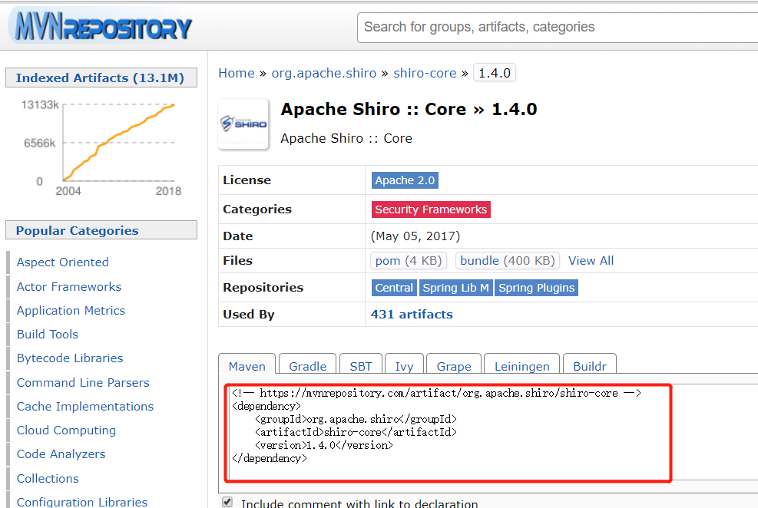Screen dimensions: 758x508
Task: Open org.apache.shiro breadcrumb link
Action: coord(324,73)
